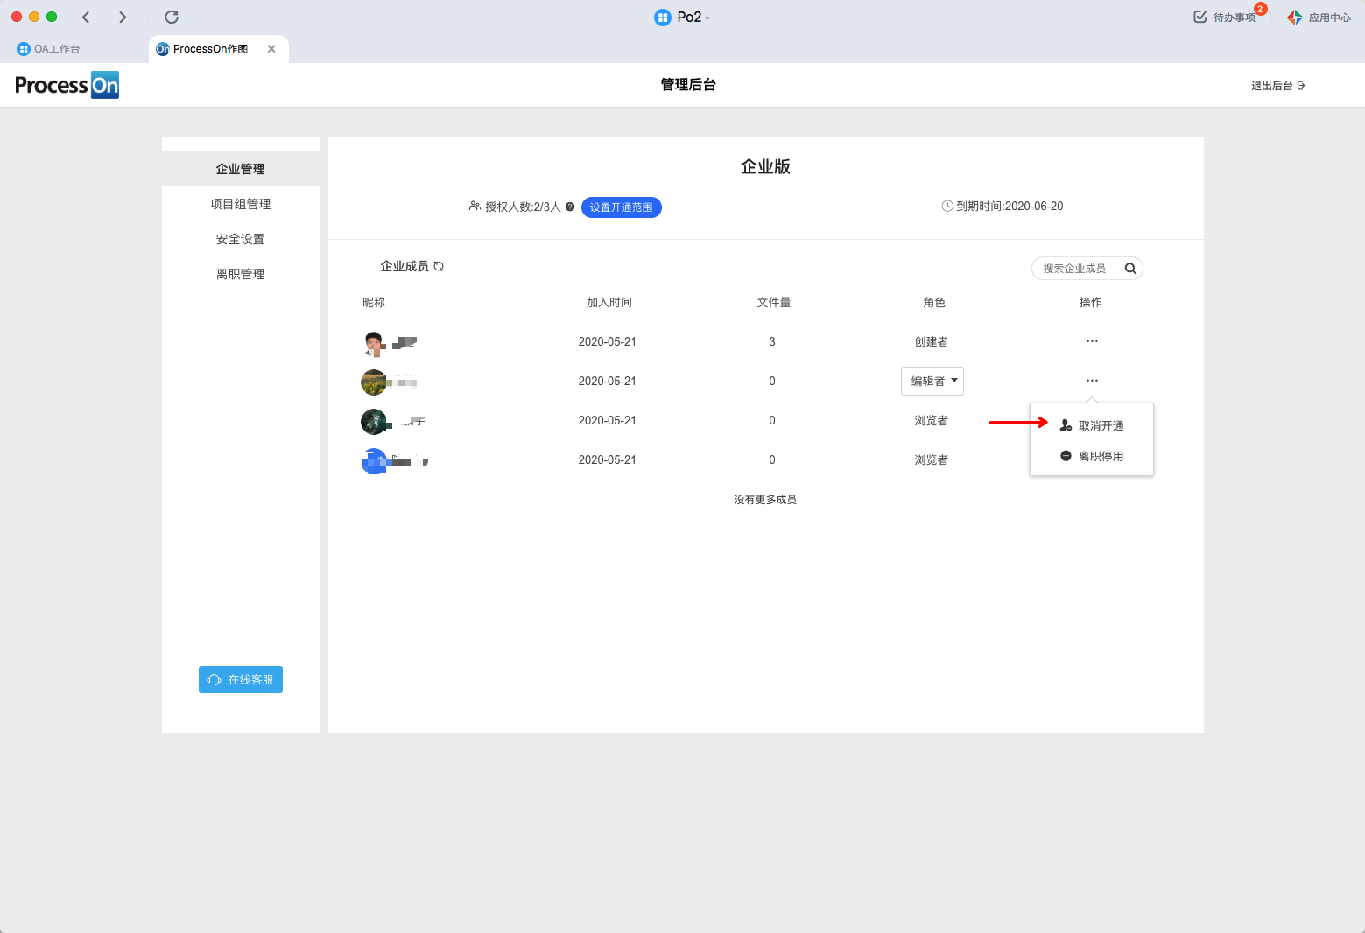Click the 授权人数:2/3人 text
Viewport: 1365px width, 933px height.
[x=523, y=207]
